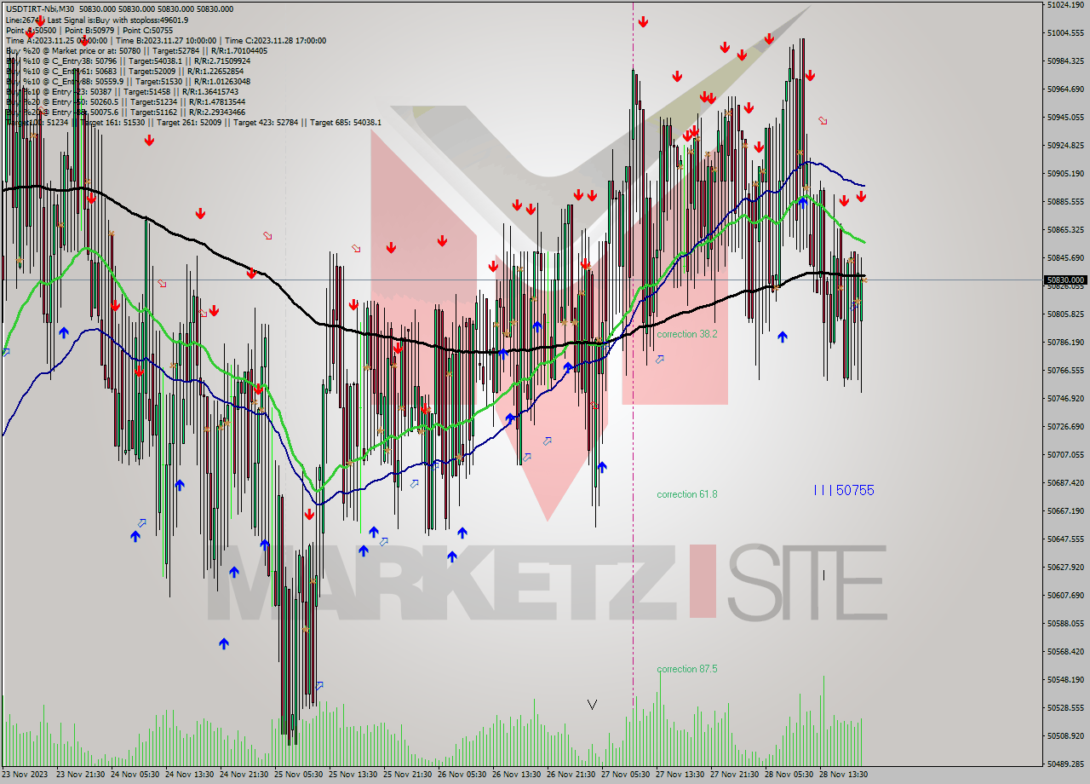Click the '| | | 50755' level label
The image size is (1090, 784).
pos(844,490)
